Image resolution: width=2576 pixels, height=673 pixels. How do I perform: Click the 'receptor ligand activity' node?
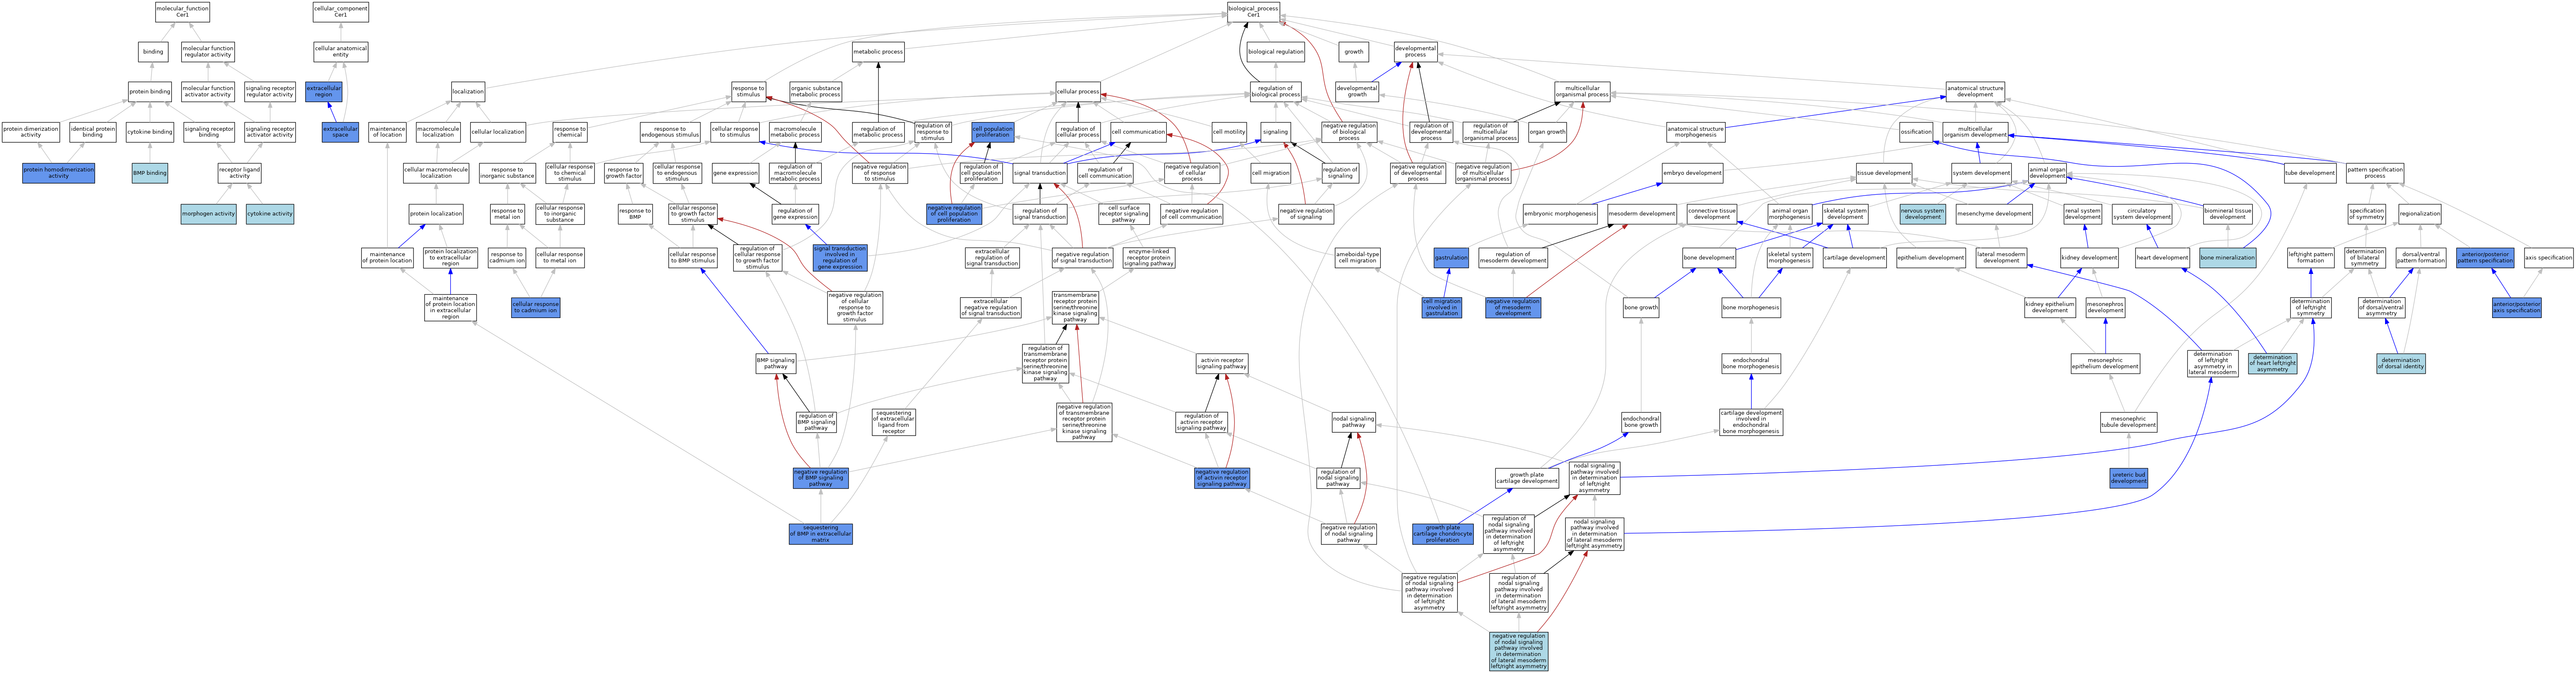pos(240,173)
